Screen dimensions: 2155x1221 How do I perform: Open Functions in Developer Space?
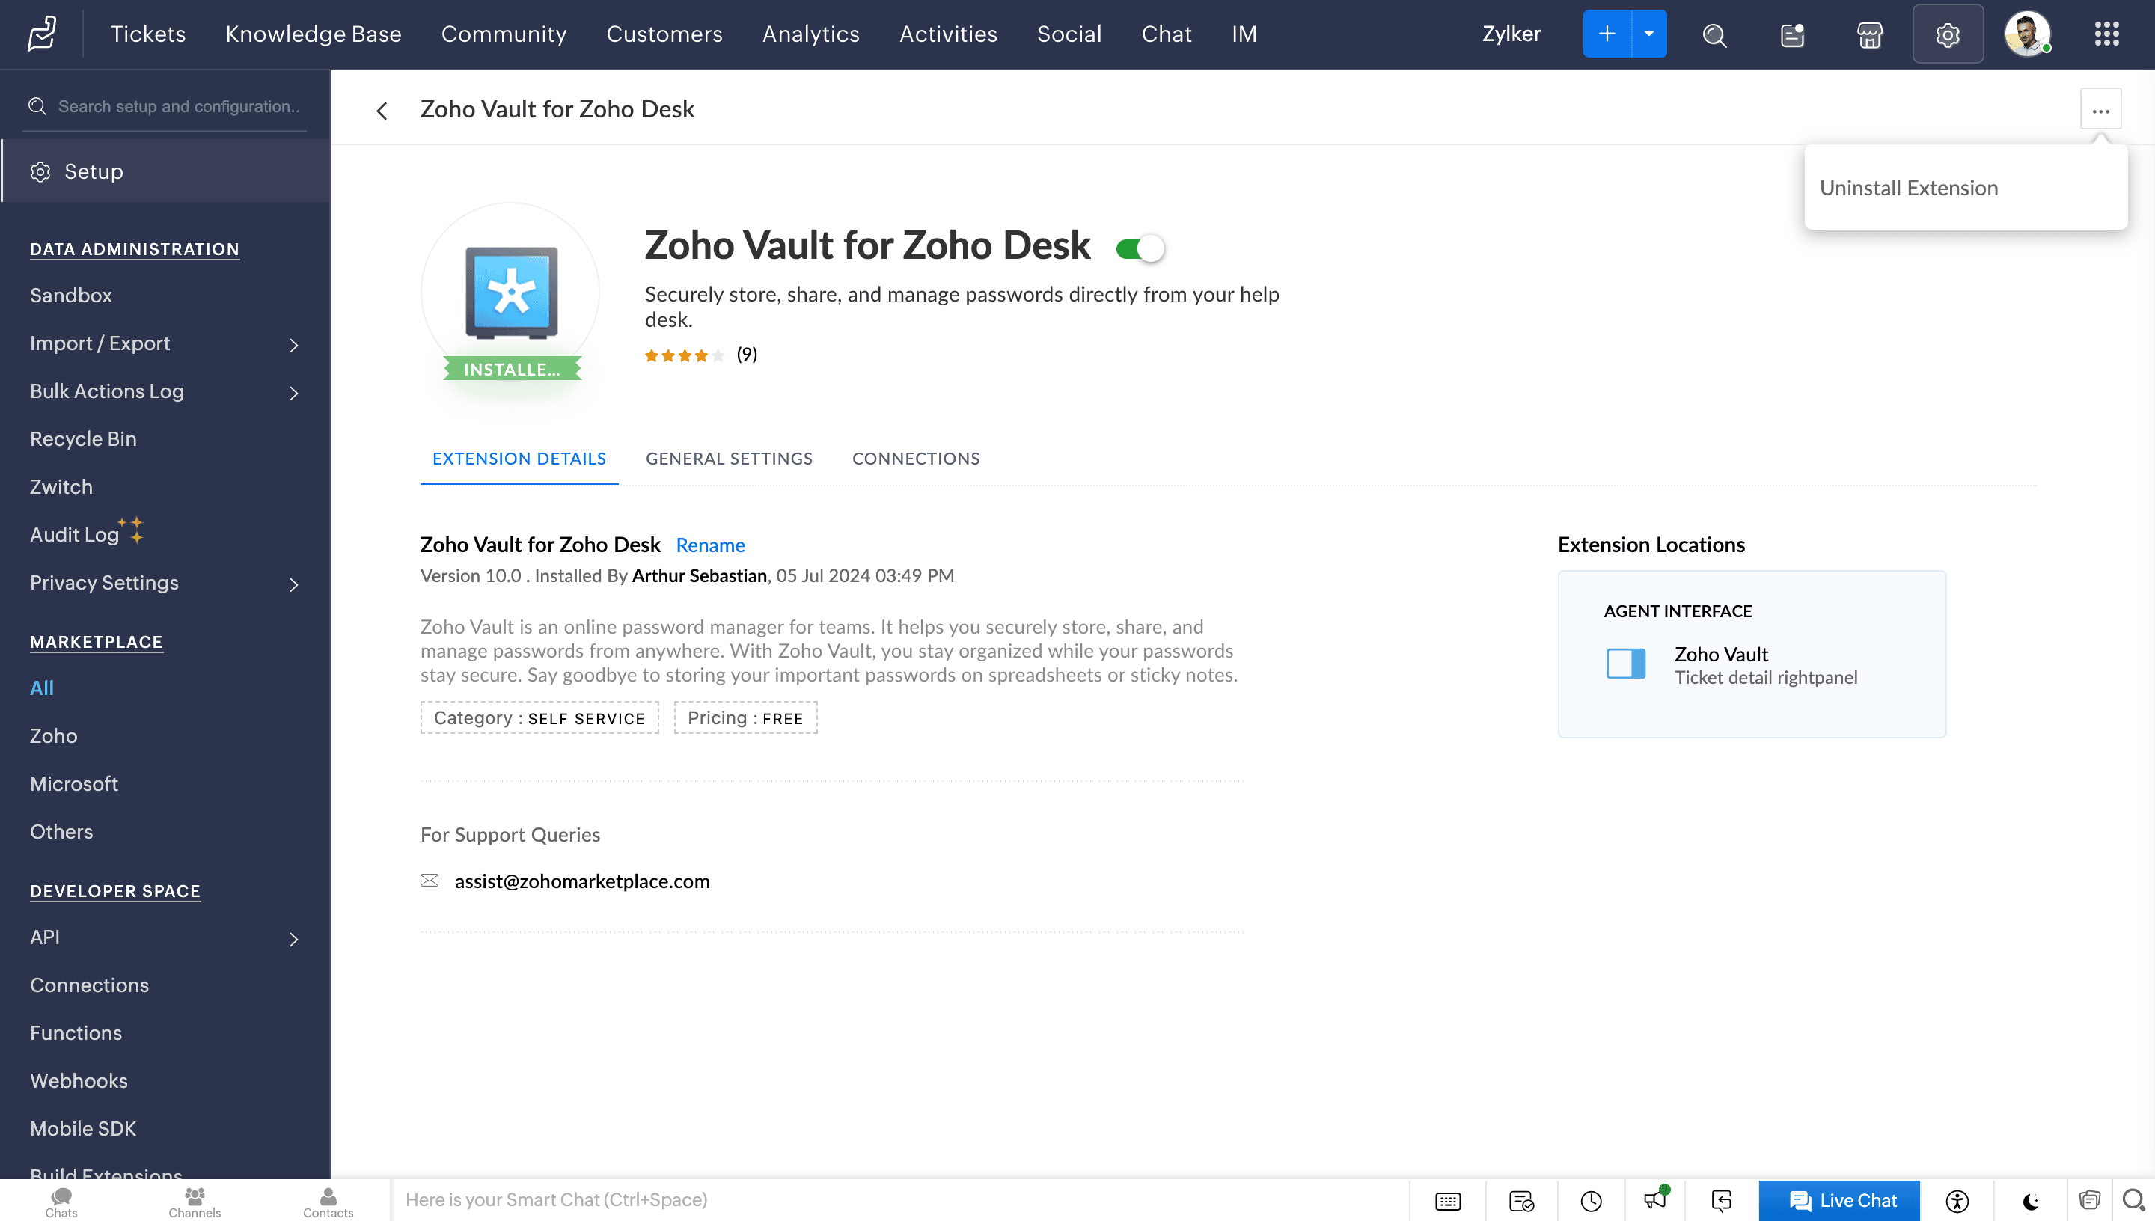point(76,1032)
